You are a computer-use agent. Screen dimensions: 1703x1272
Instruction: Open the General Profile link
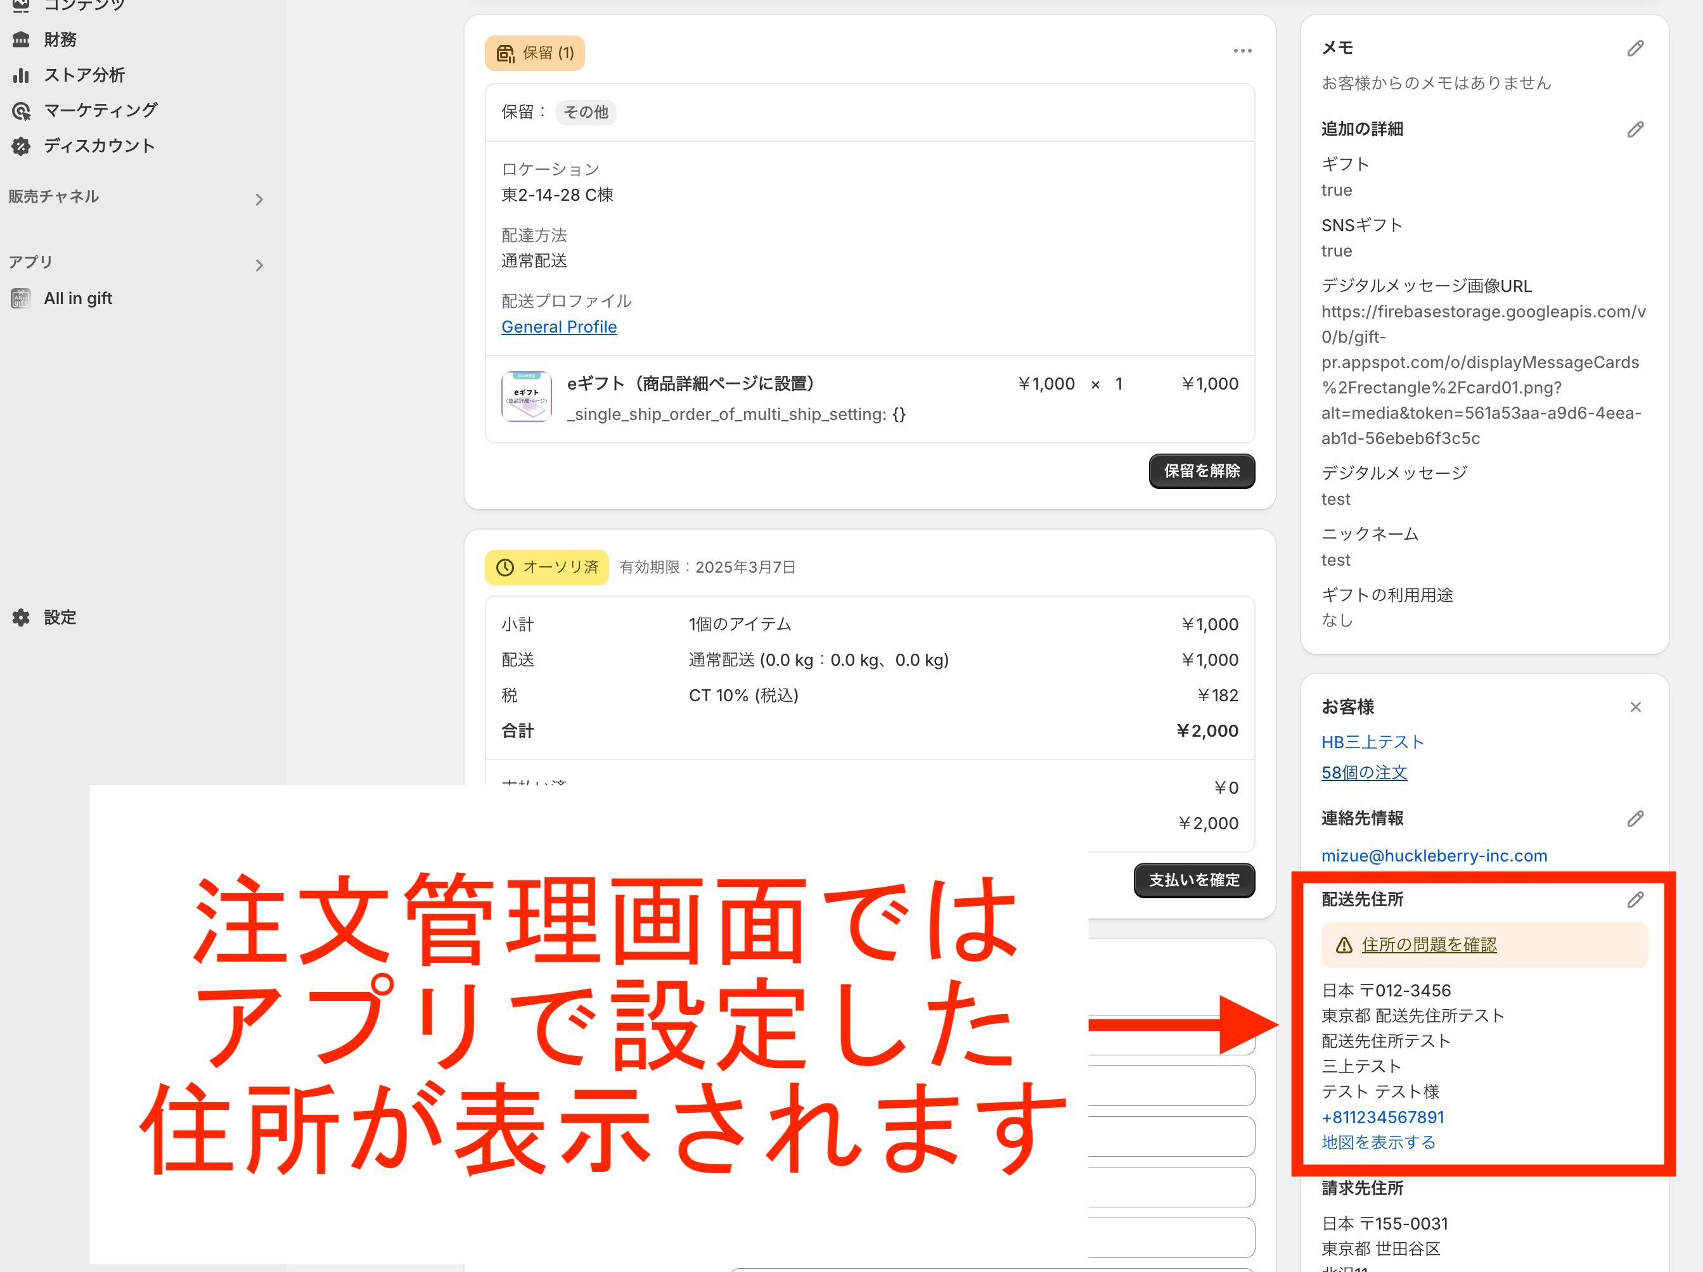coord(559,327)
